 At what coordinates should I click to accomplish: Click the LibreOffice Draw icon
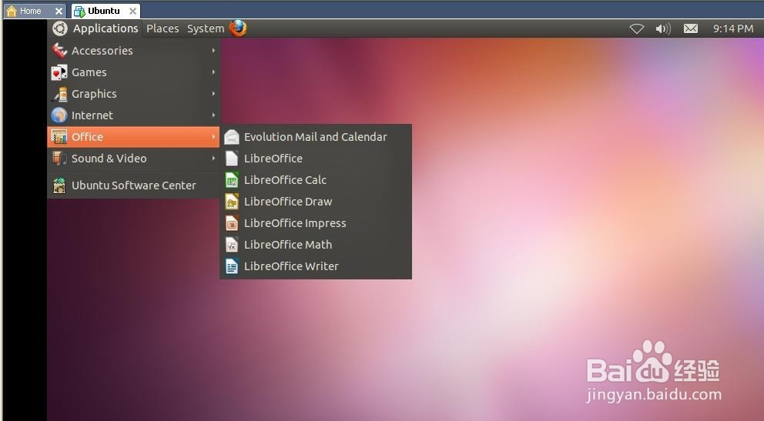[232, 202]
